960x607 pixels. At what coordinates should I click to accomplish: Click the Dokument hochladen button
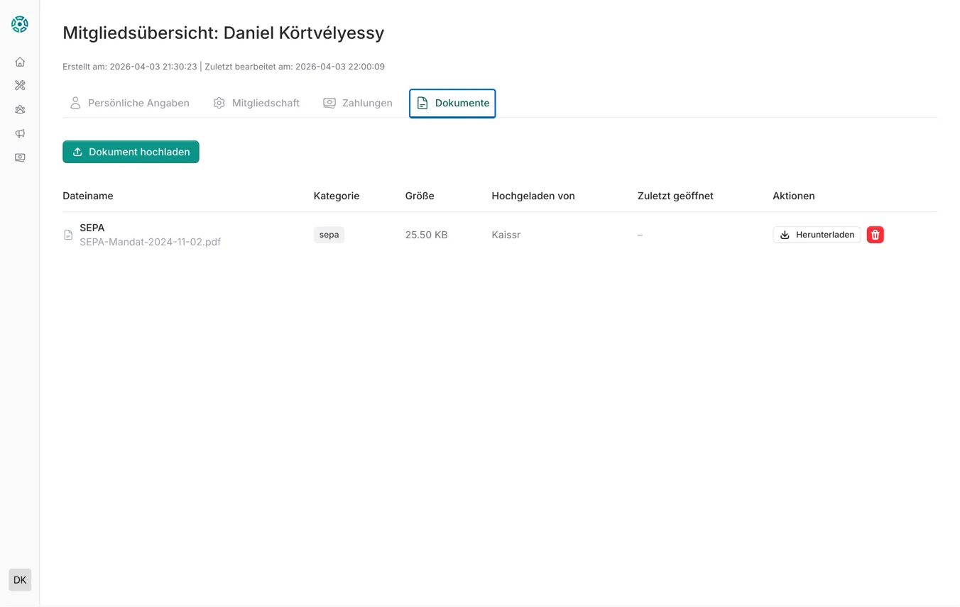pyautogui.click(x=131, y=152)
